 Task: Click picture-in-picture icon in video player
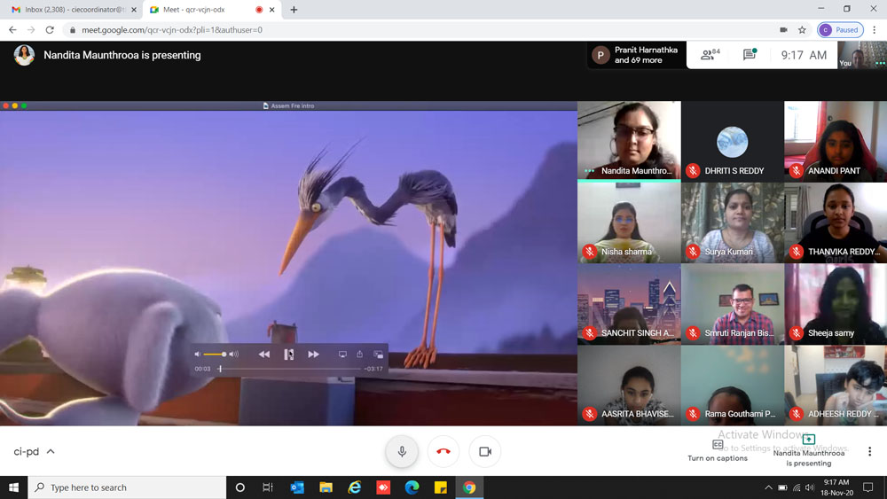(379, 355)
